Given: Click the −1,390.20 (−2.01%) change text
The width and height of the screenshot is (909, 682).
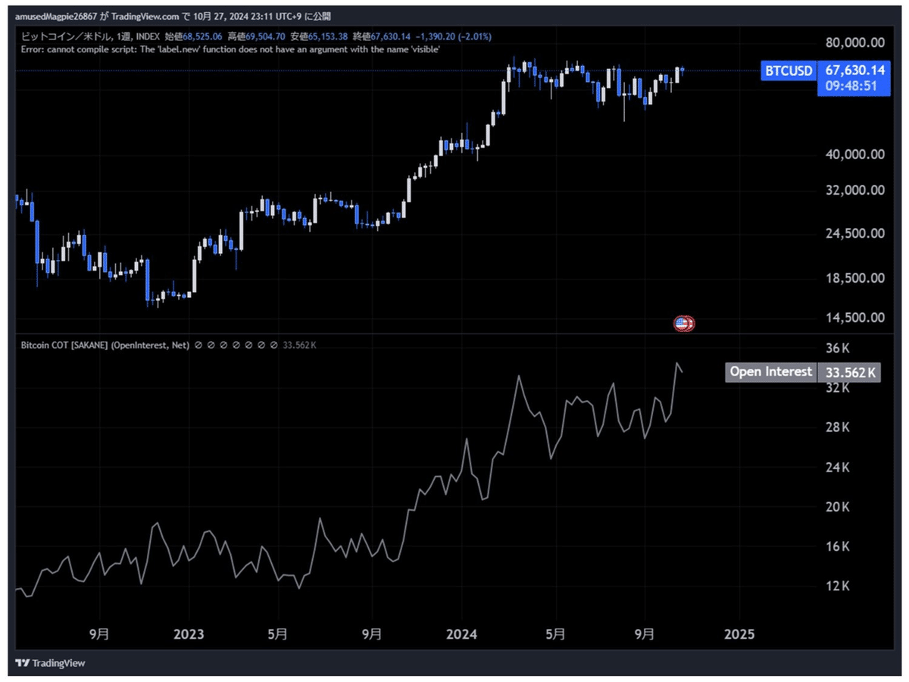Looking at the screenshot, I should 453,36.
